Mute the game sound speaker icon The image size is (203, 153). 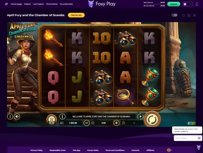pyautogui.click(x=17, y=117)
